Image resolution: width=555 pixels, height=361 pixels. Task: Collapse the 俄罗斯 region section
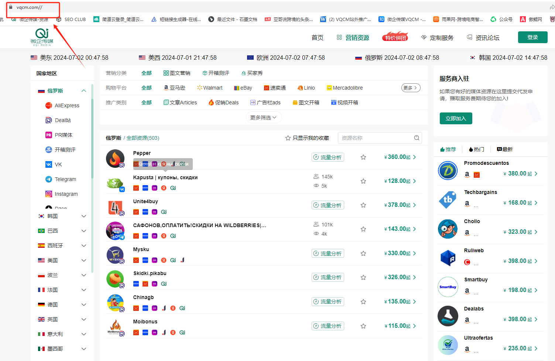(84, 91)
